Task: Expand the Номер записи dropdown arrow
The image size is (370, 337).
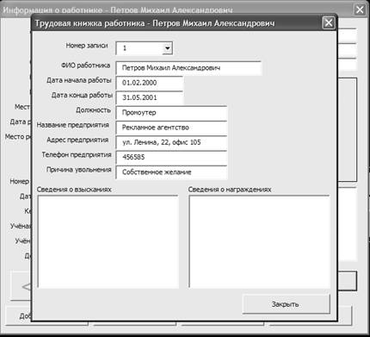Action: point(167,48)
